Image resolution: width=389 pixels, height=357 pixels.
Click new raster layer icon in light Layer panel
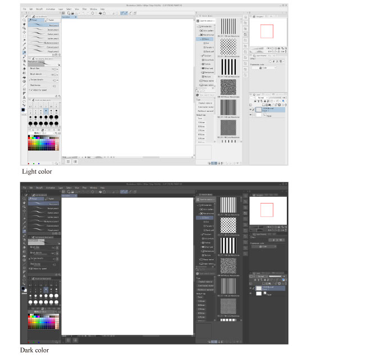coord(263,105)
